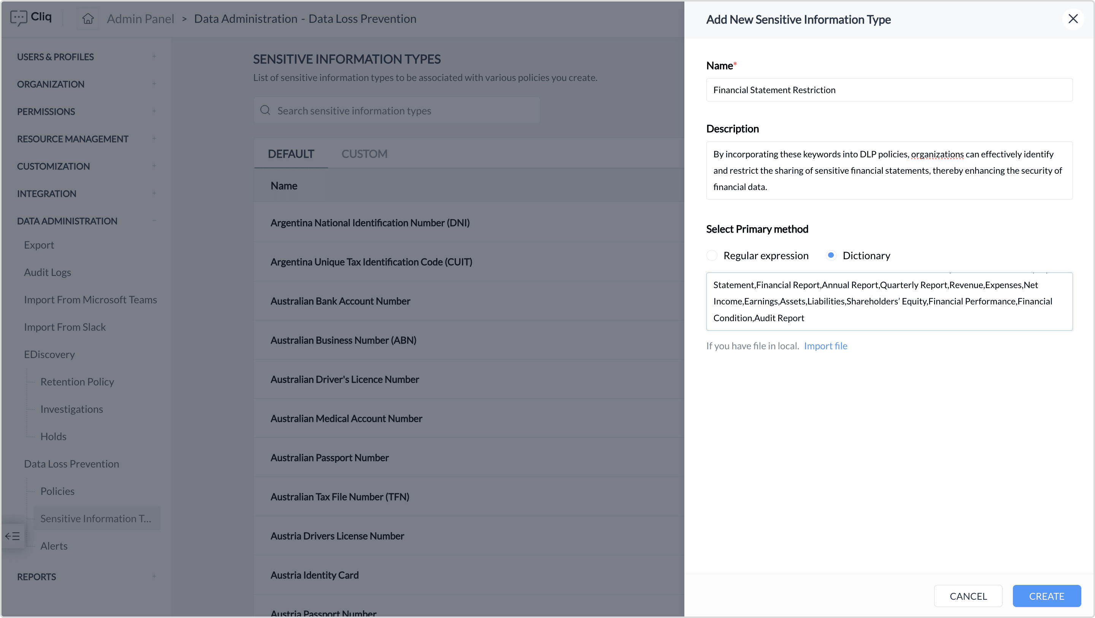
Task: Select the Dictionary radio option
Action: 831,255
